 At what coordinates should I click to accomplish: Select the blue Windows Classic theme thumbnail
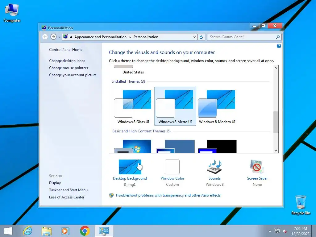coord(175,146)
